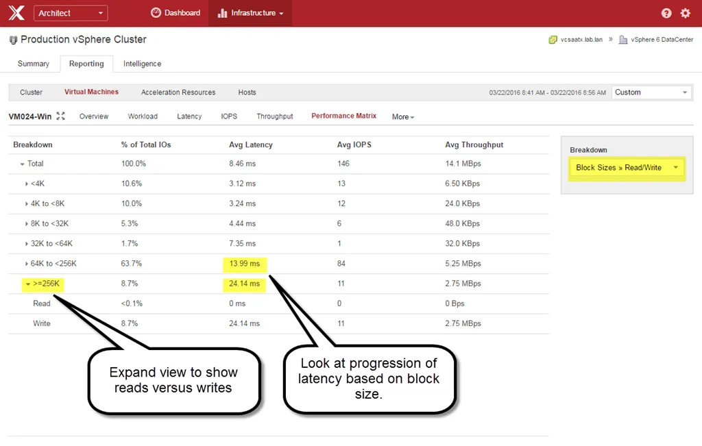Viewport: 702px width, 446px height.
Task: Go to the Overview view
Action: (x=93, y=116)
